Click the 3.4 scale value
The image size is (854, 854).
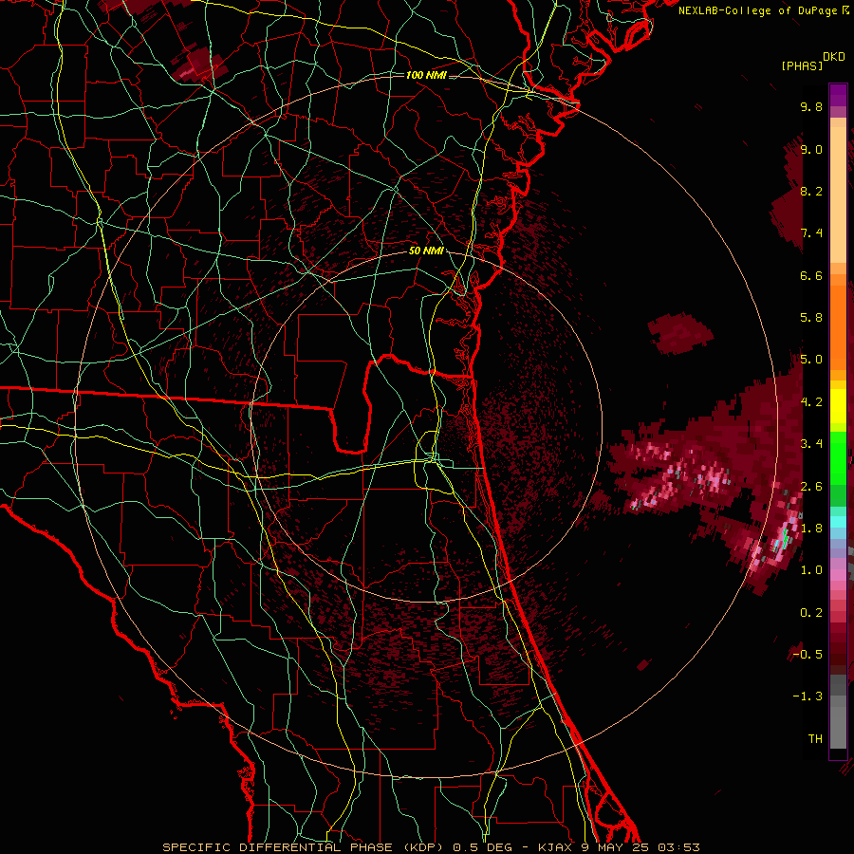(811, 444)
